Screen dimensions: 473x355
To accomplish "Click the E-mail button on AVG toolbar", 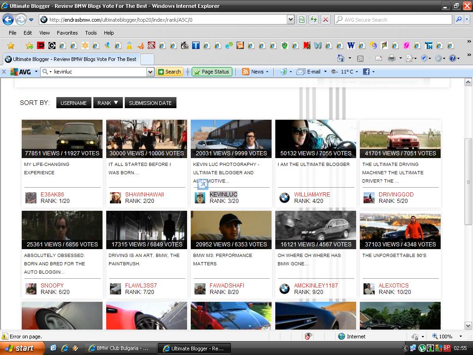I will point(309,72).
